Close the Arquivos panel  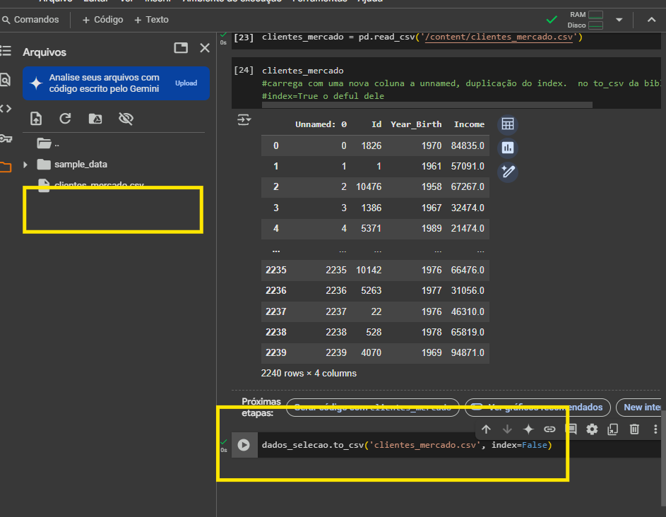click(205, 48)
